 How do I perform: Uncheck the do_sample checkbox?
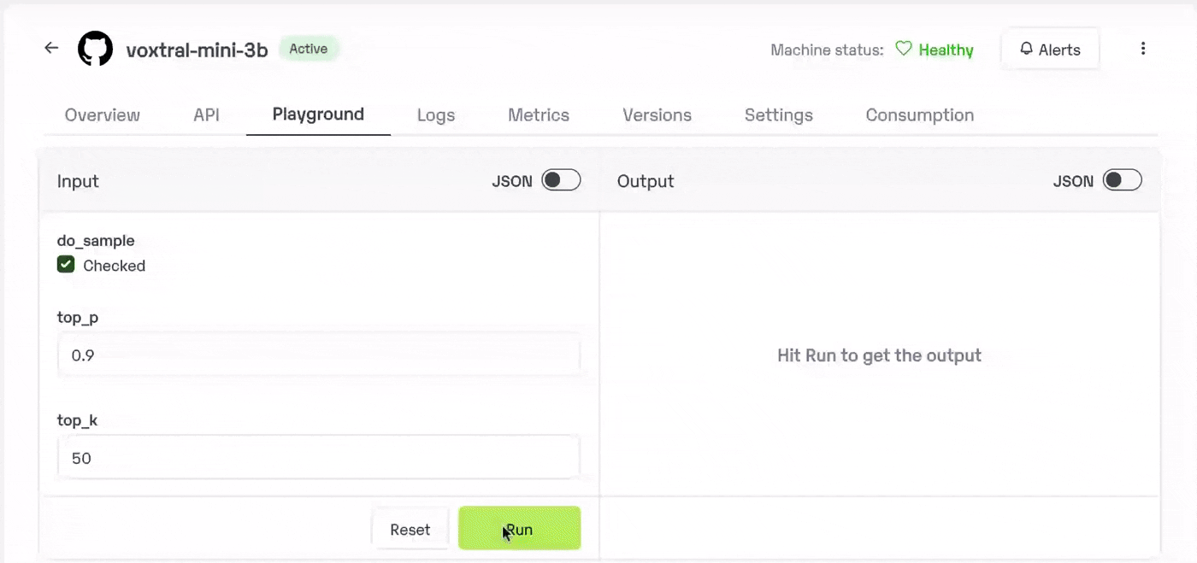click(x=66, y=265)
